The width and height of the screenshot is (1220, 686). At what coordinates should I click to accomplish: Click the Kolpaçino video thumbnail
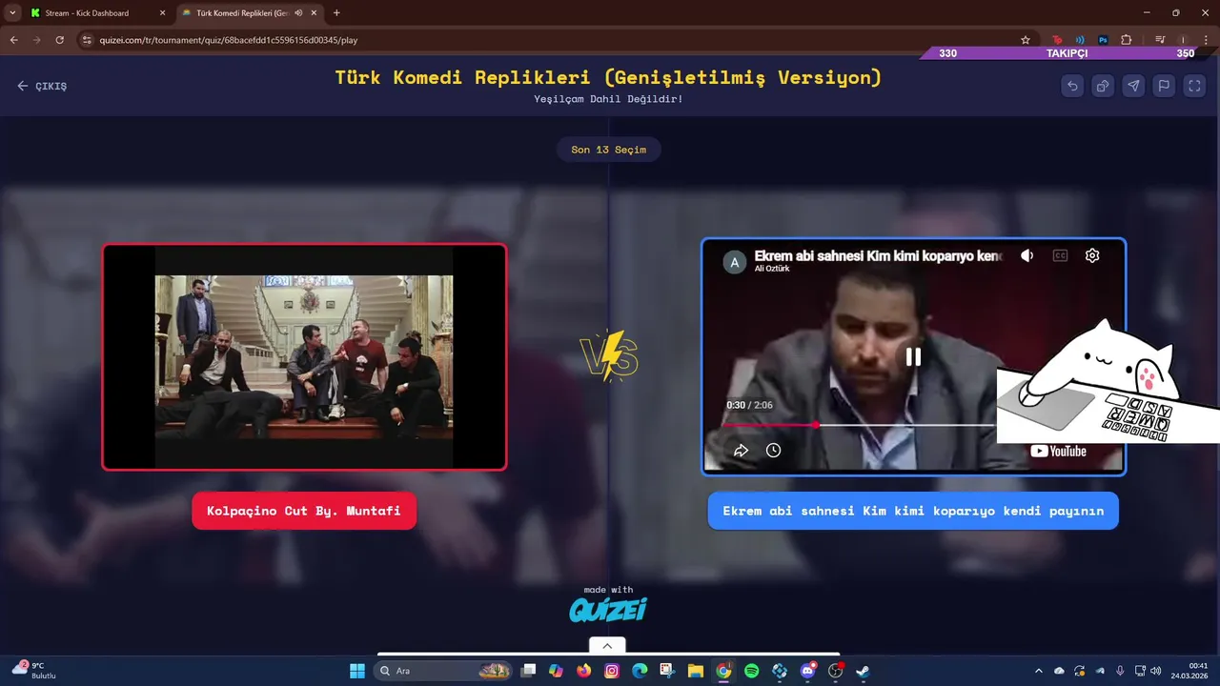click(x=304, y=357)
